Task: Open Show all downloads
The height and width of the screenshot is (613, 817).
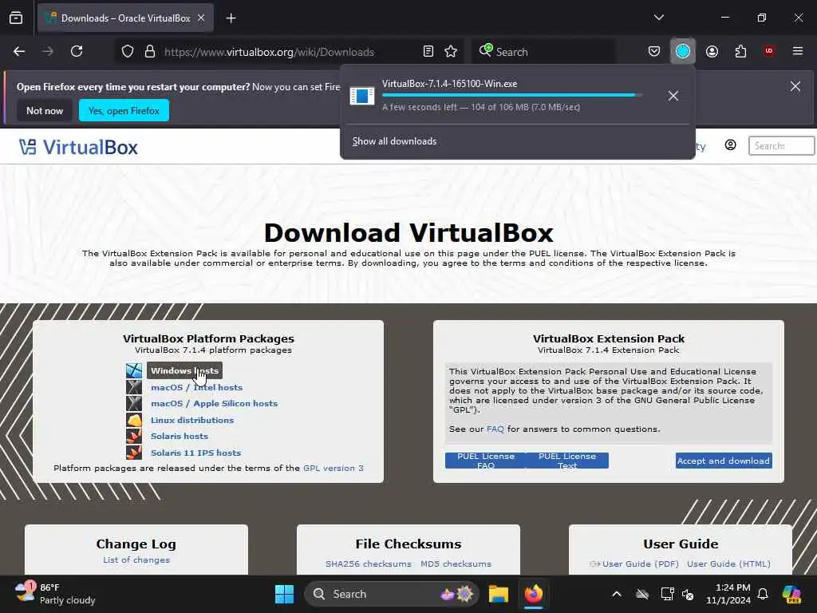Action: click(x=394, y=141)
